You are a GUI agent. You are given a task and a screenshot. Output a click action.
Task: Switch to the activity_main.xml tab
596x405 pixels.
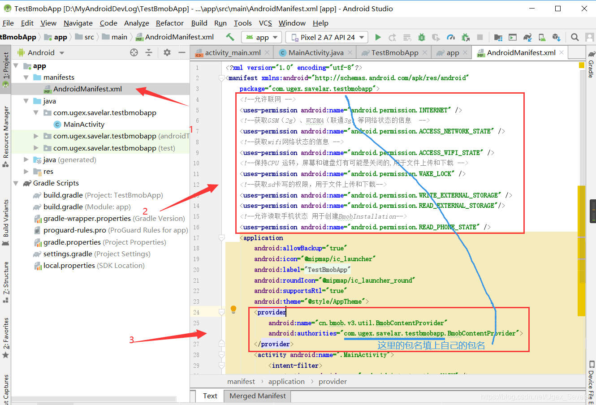click(233, 52)
